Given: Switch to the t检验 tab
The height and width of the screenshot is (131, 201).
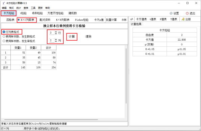Looking at the screenshot, I should click(23, 13).
